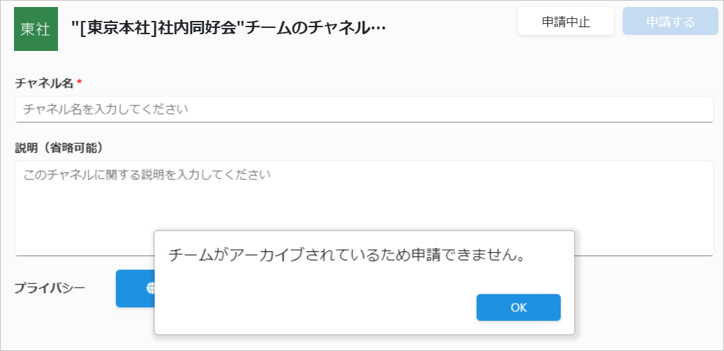Click the チームがアーカイブされている error message text
Screen dimensions: 724x351
347,255
